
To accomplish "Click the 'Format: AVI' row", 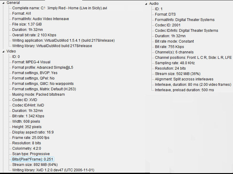I will tap(22, 13).
